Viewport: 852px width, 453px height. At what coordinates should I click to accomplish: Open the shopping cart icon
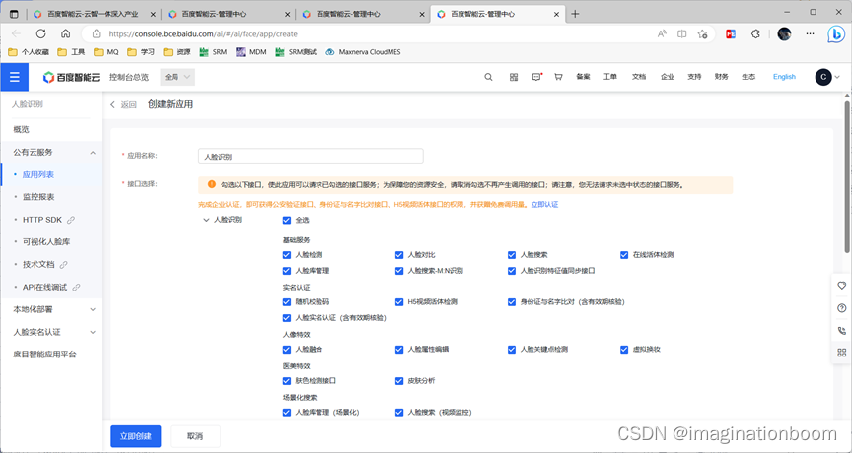point(558,77)
